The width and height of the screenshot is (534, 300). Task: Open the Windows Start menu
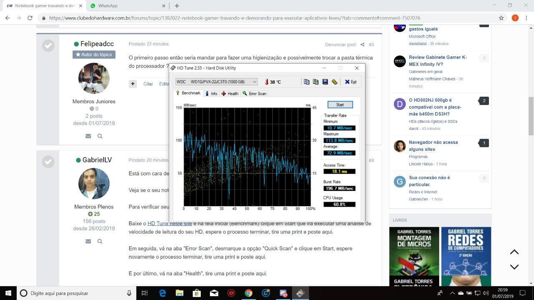pyautogui.click(x=8, y=293)
